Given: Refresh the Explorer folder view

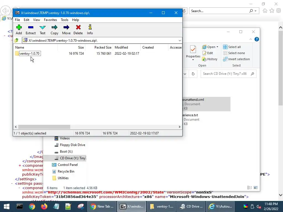Looking at the screenshot, I should coord(193,74).
